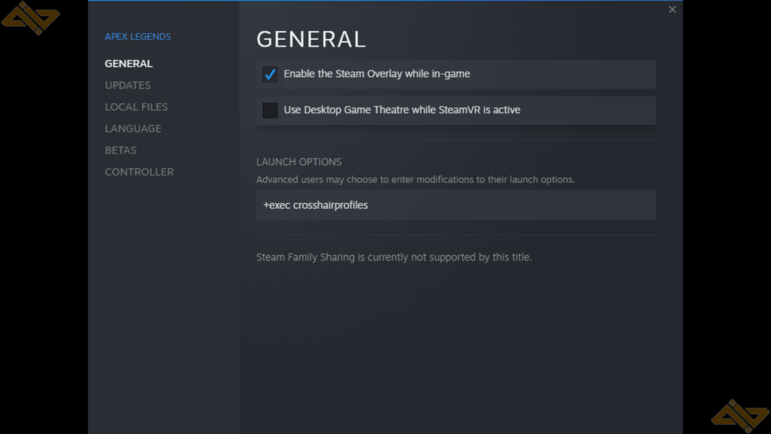Go to the LANGUAGE settings section
This screenshot has height=434, width=771.
click(x=133, y=128)
